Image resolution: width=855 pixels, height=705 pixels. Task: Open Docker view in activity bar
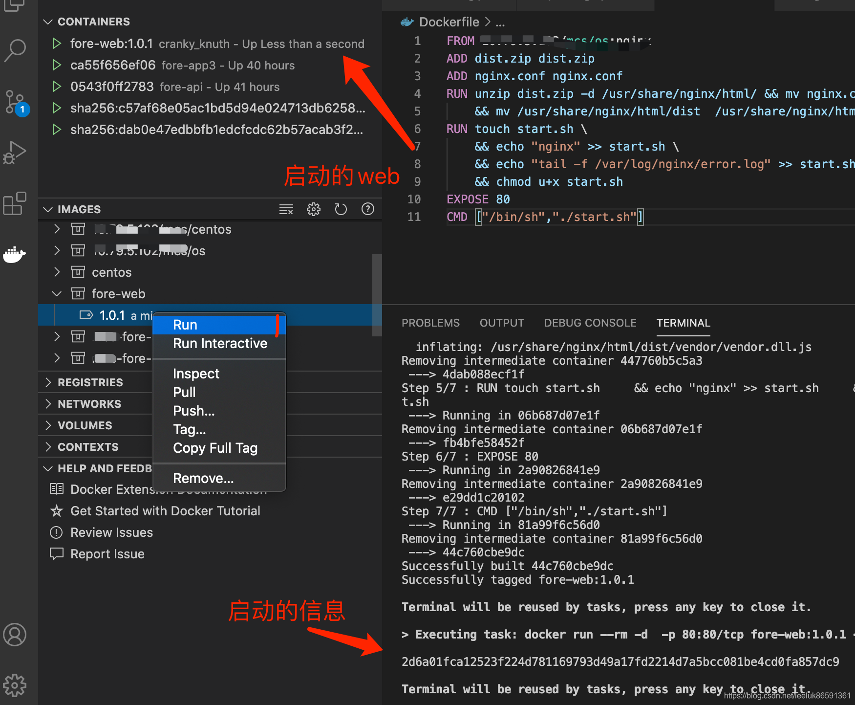coord(15,254)
